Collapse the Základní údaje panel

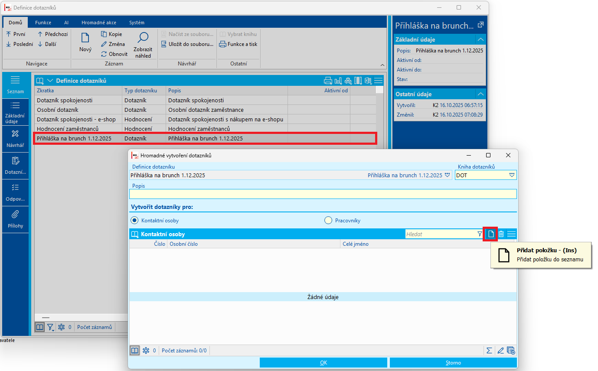click(x=480, y=39)
